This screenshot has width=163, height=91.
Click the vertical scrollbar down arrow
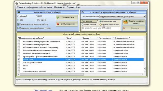click(x=145, y=72)
